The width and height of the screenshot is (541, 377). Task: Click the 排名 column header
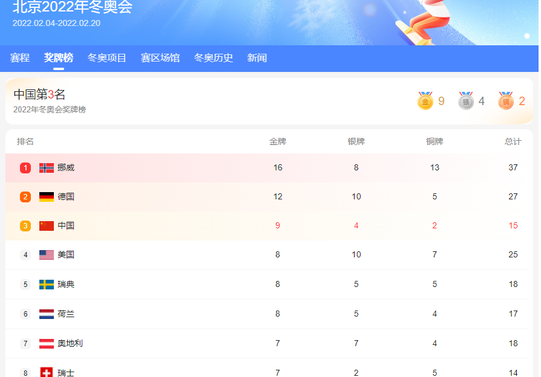point(25,141)
